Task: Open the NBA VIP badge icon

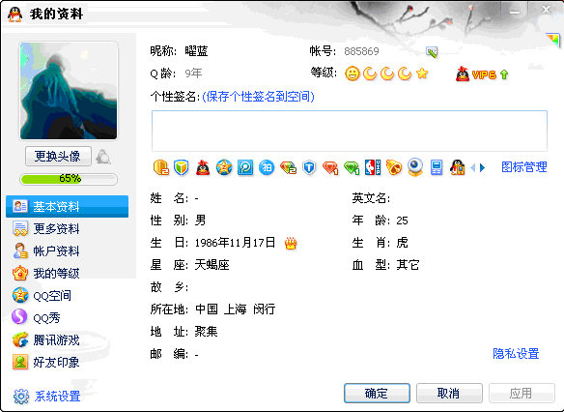Action: point(373,167)
